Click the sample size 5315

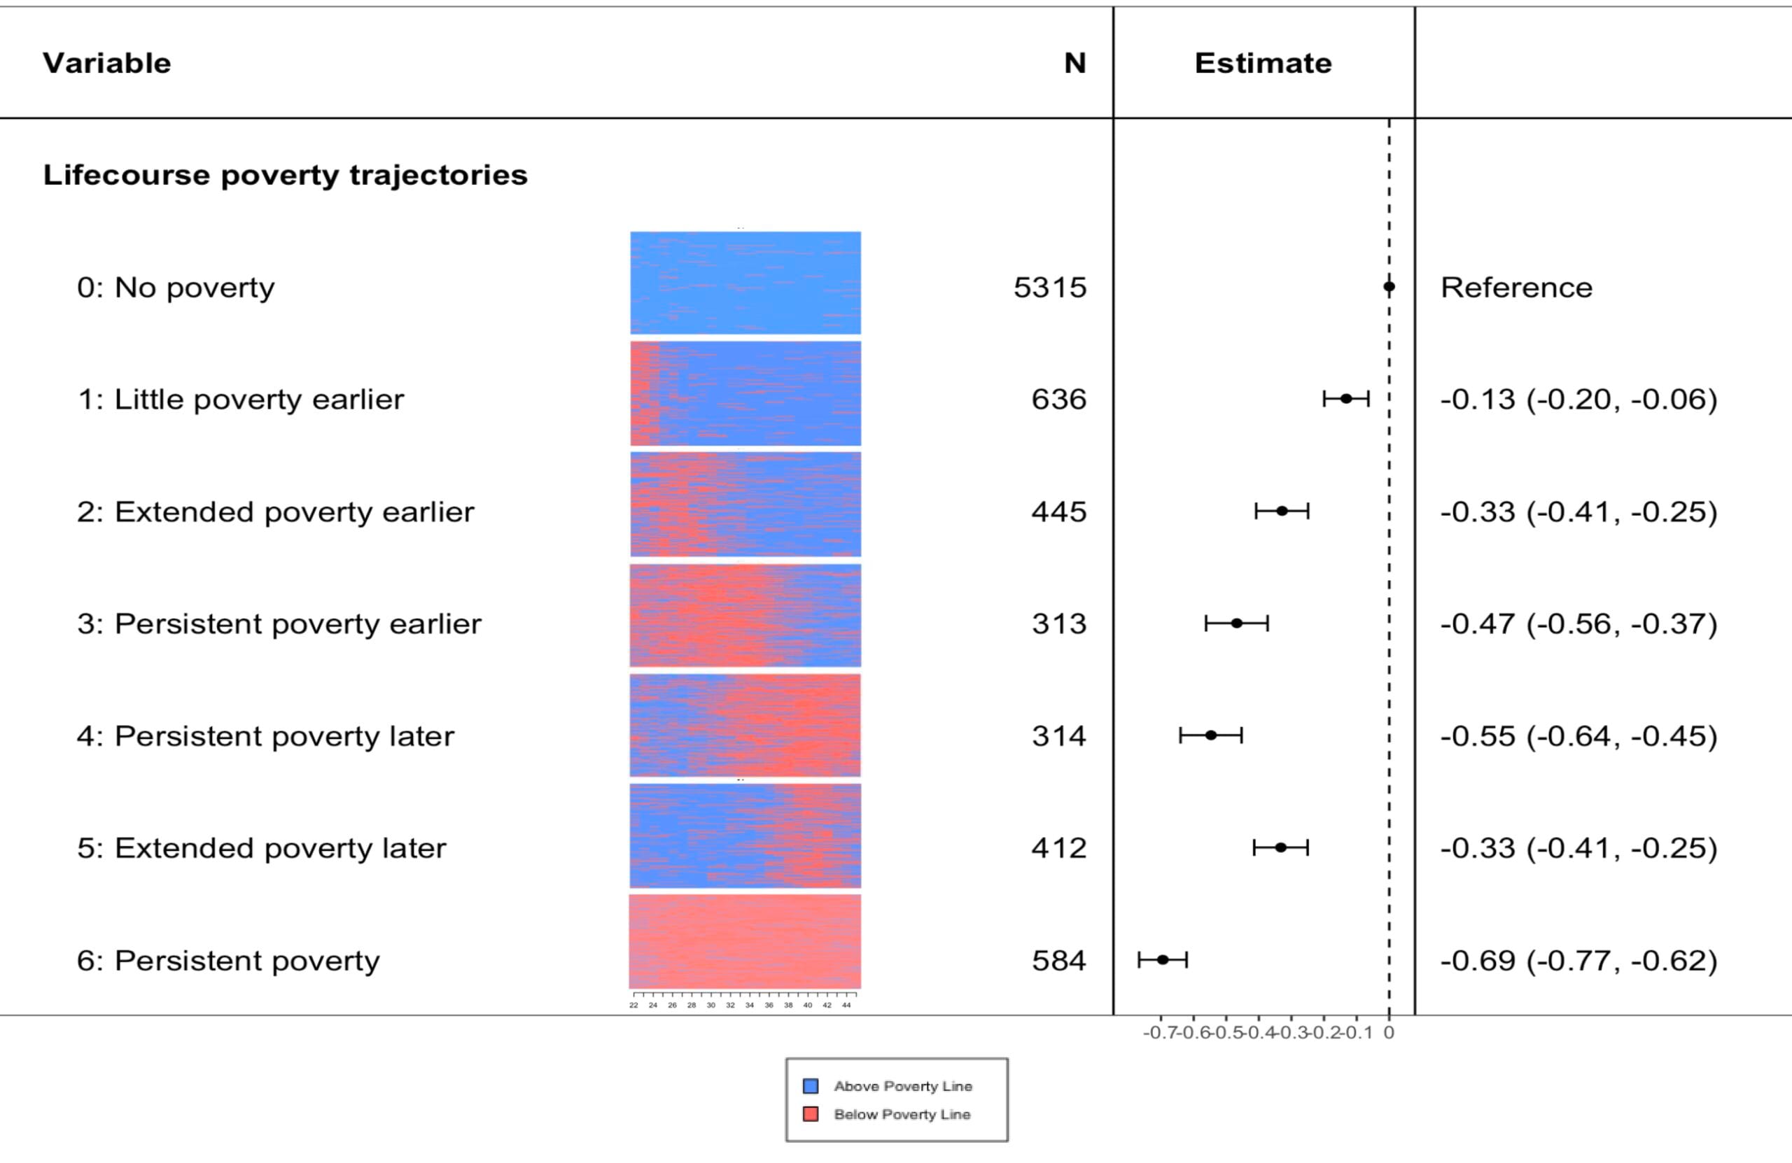(x=1051, y=288)
